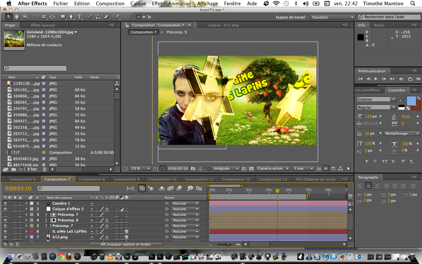Image resolution: width=422 pixels, height=264 pixels.
Task: Switch to the Audio panel tab
Action: click(x=379, y=25)
